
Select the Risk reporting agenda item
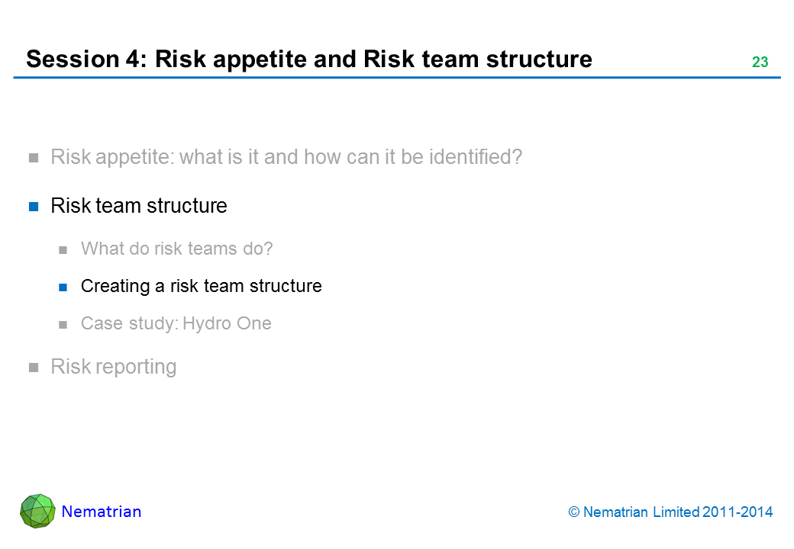[113, 367]
